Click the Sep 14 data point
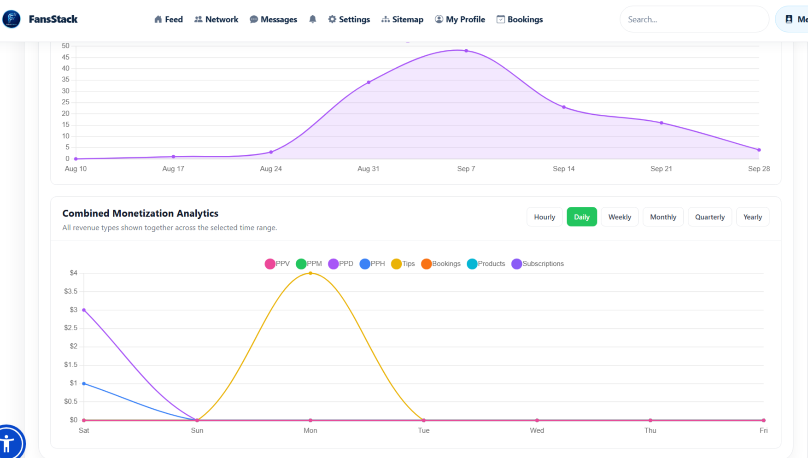 564,107
